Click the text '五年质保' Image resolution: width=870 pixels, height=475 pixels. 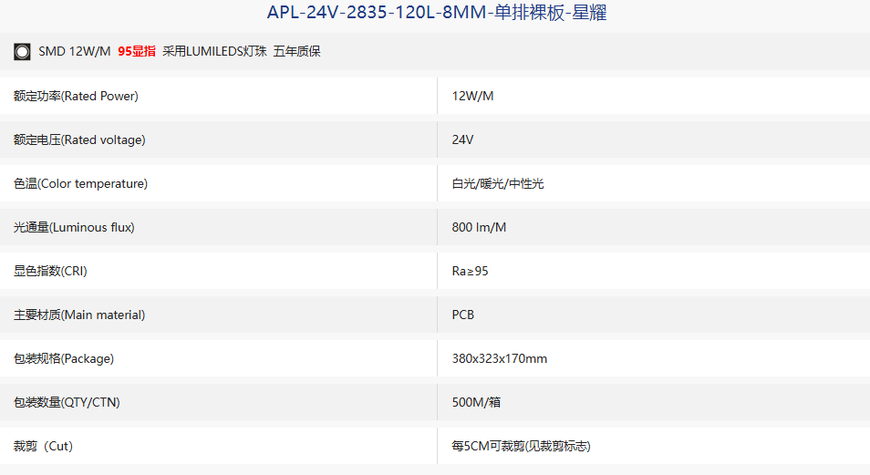coord(297,52)
